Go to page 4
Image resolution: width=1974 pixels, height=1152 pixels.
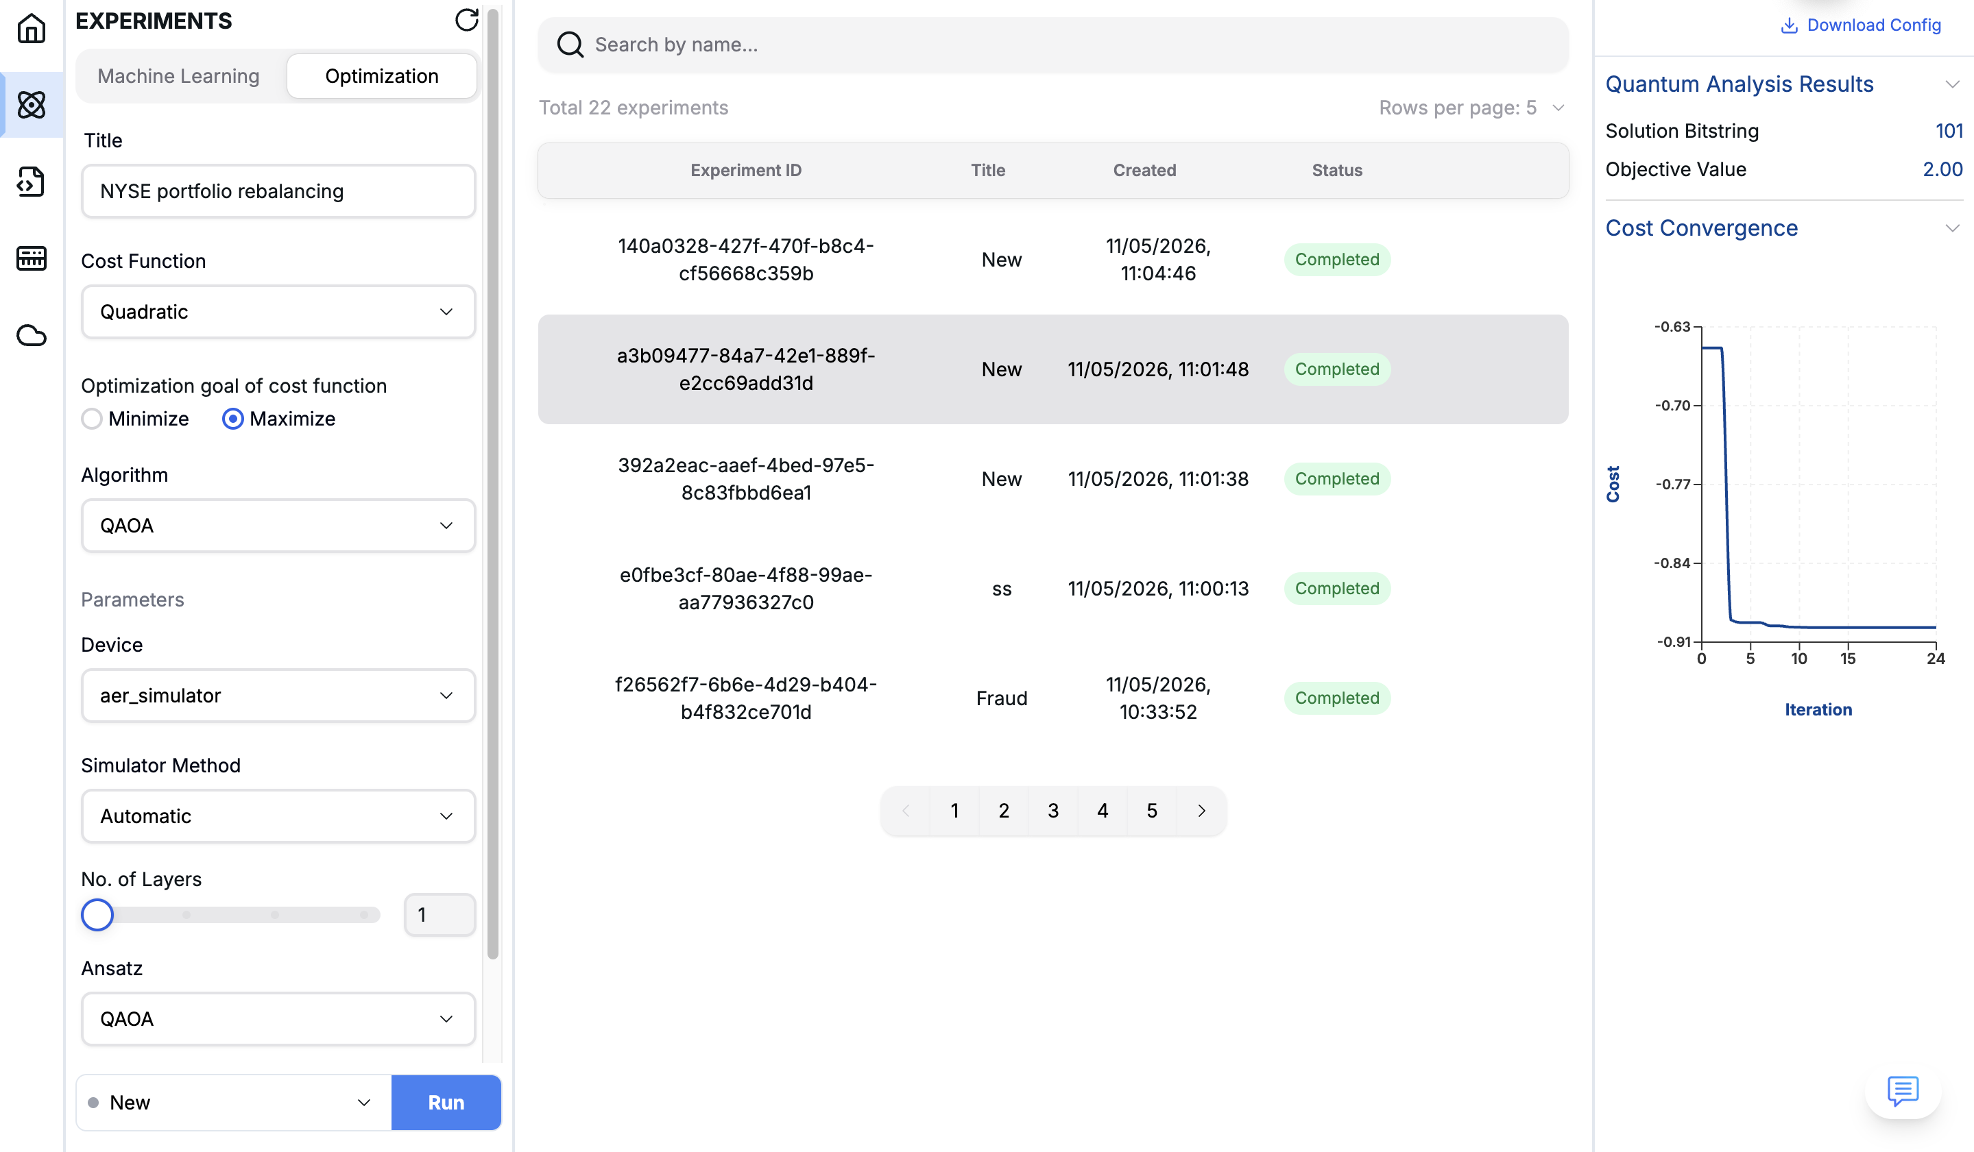[1103, 811]
